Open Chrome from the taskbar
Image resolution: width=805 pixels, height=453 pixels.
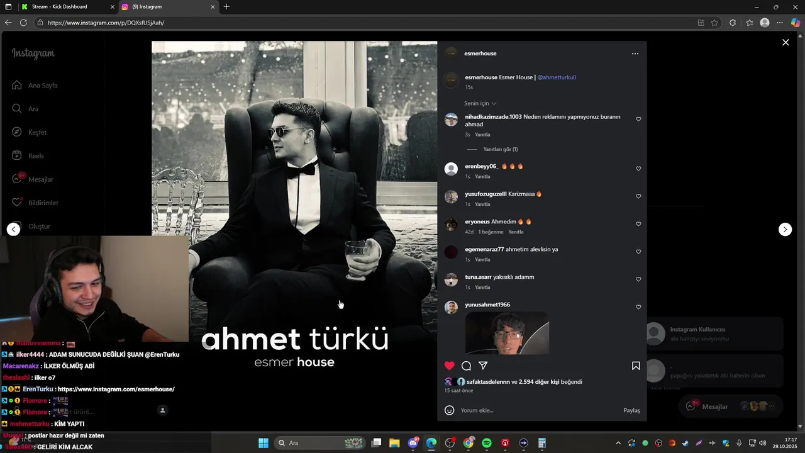(469, 443)
